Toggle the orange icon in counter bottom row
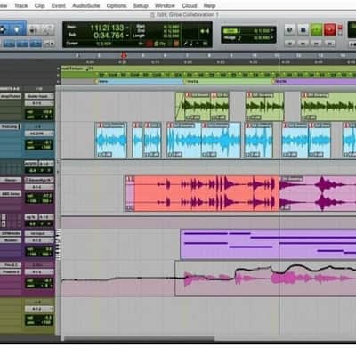 [176, 44]
